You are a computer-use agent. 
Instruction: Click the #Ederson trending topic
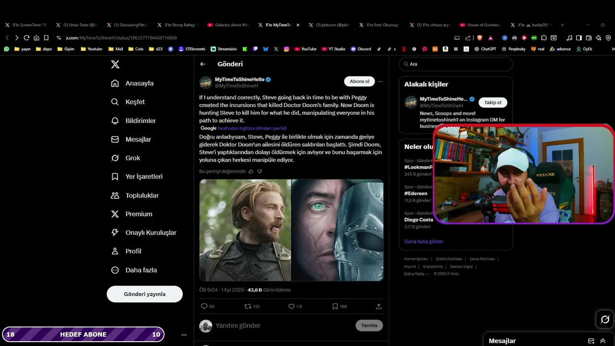pyautogui.click(x=416, y=194)
